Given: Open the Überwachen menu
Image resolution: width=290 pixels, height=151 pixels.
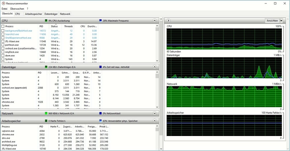Looking at the screenshot, I should 17,9.
